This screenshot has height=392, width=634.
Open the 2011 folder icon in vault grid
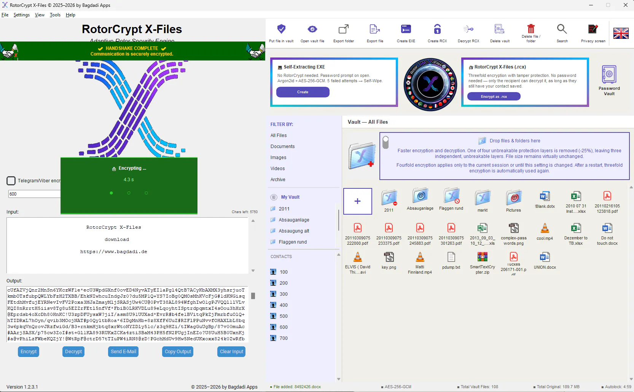click(x=389, y=198)
